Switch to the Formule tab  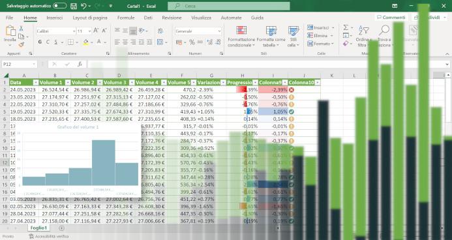click(x=126, y=18)
